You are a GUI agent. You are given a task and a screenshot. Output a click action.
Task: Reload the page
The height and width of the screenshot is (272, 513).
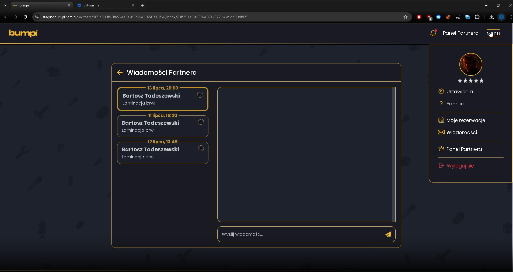[25, 17]
